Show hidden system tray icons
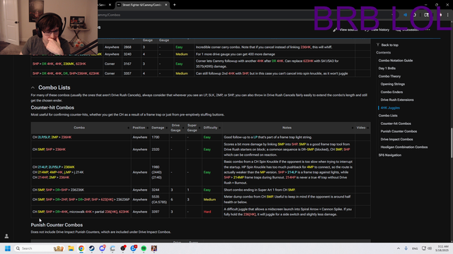The image size is (453, 254). 398,248
